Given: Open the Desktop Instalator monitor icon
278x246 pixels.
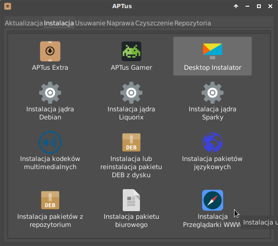Looking at the screenshot, I should (213, 51).
